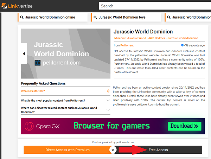Open the "Jurrasic world dominion" tag link
Screen dimensions: 211x159
(183, 38)
